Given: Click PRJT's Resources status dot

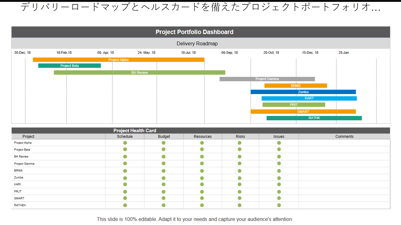Looking at the screenshot, I should [x=202, y=192].
